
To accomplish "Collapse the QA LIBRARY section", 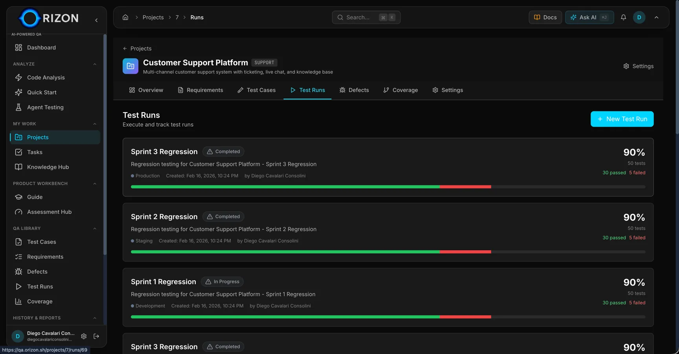I will (x=94, y=228).
